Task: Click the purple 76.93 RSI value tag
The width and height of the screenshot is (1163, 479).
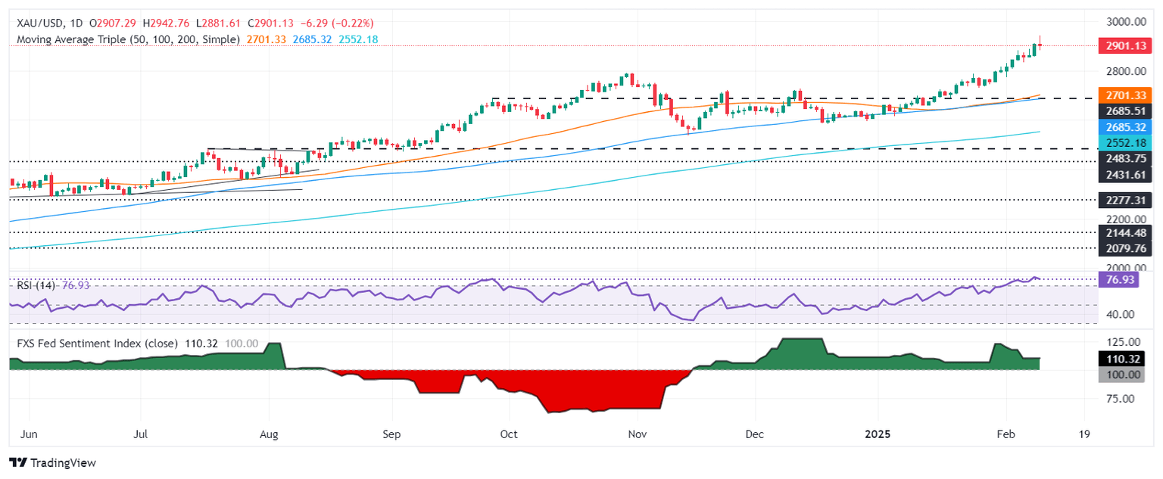Action: [x=1126, y=279]
